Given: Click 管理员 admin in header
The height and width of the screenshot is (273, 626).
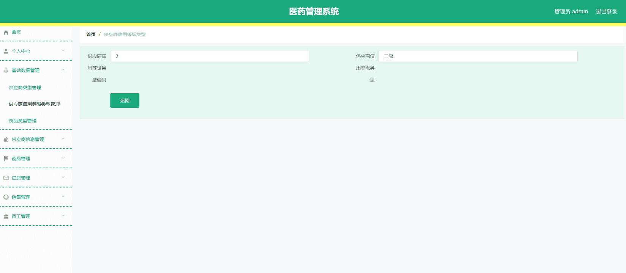Looking at the screenshot, I should pyautogui.click(x=571, y=11).
